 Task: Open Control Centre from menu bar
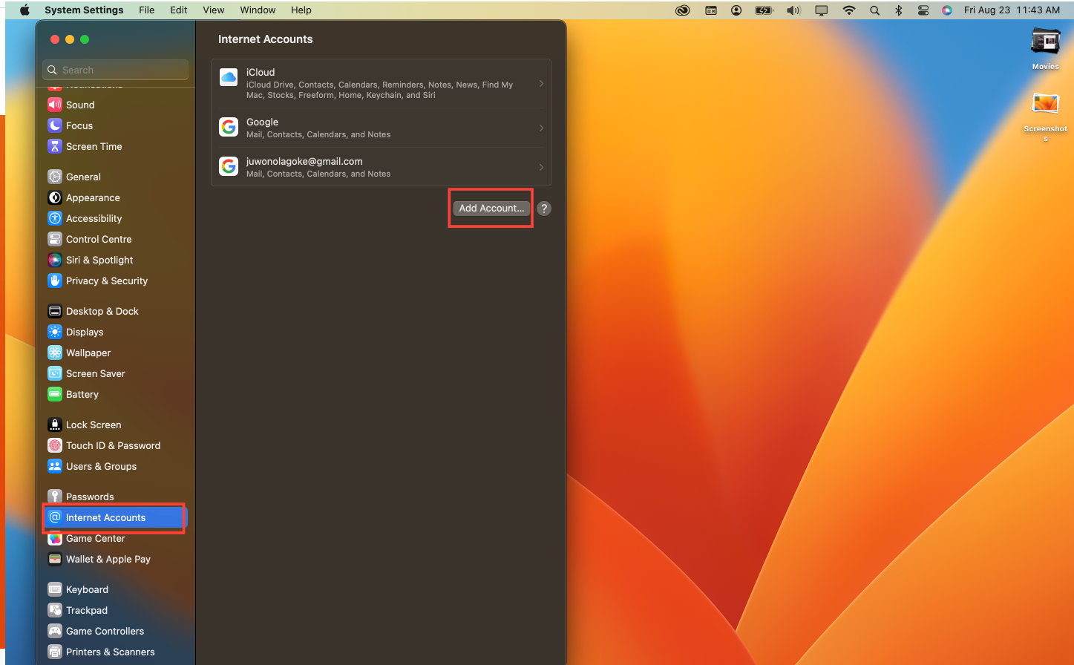923,10
